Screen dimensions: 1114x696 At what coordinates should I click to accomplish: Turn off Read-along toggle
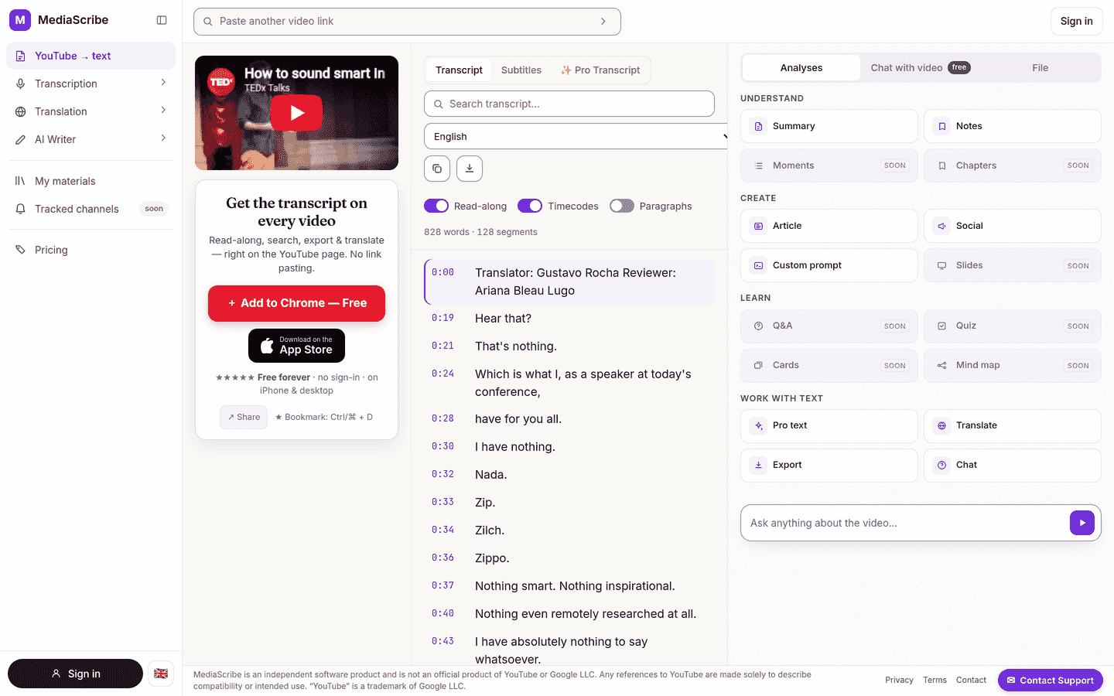436,206
